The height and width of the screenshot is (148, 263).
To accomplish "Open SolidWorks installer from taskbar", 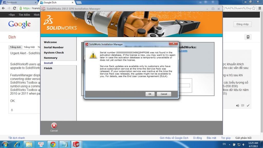I will click(76, 144).
